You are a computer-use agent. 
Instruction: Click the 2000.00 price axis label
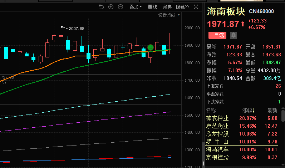192,28
